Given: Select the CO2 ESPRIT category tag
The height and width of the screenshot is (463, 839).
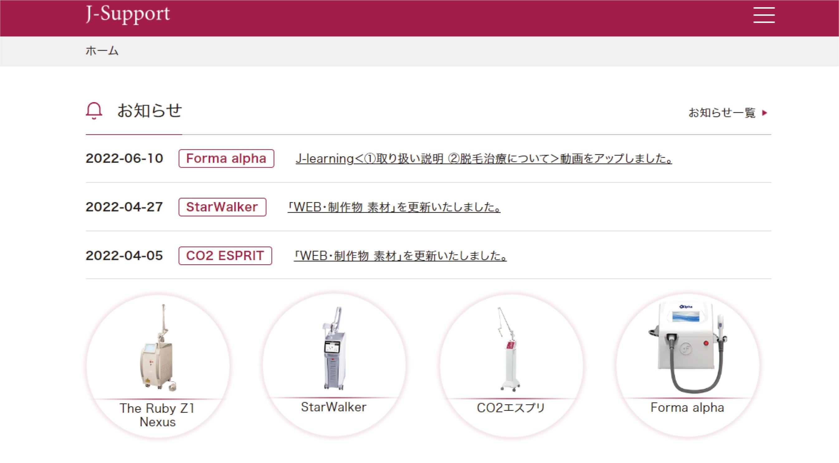Looking at the screenshot, I should pyautogui.click(x=225, y=256).
